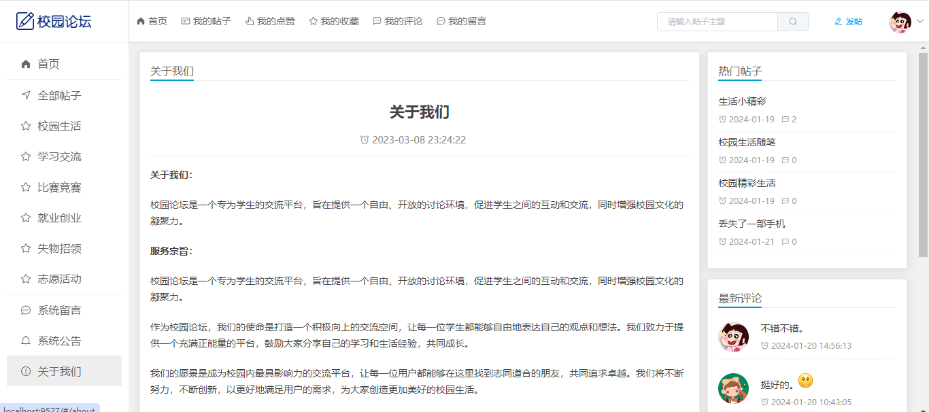Click the star icon beside 我的收藏
Screen dimensions: 929x412
[x=314, y=21]
